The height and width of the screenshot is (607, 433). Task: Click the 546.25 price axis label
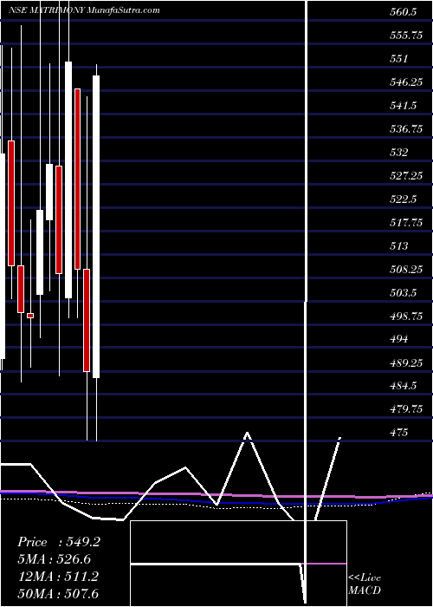[x=405, y=82]
